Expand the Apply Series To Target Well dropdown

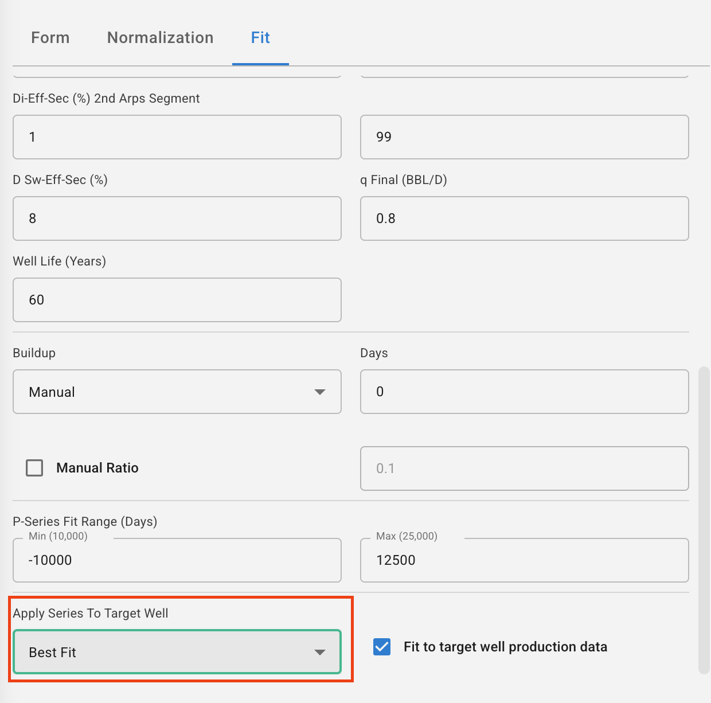(x=166, y=652)
